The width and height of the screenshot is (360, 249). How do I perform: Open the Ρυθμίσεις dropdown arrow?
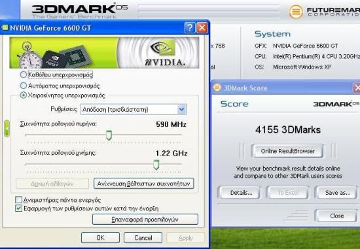pos(181,109)
